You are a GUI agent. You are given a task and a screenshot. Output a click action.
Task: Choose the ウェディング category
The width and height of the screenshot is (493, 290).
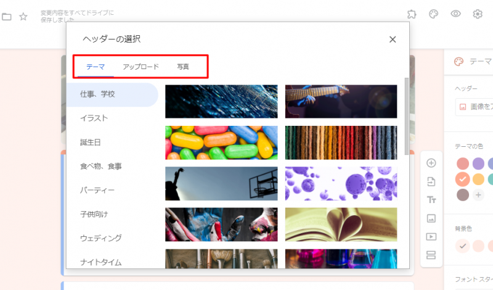coord(100,238)
